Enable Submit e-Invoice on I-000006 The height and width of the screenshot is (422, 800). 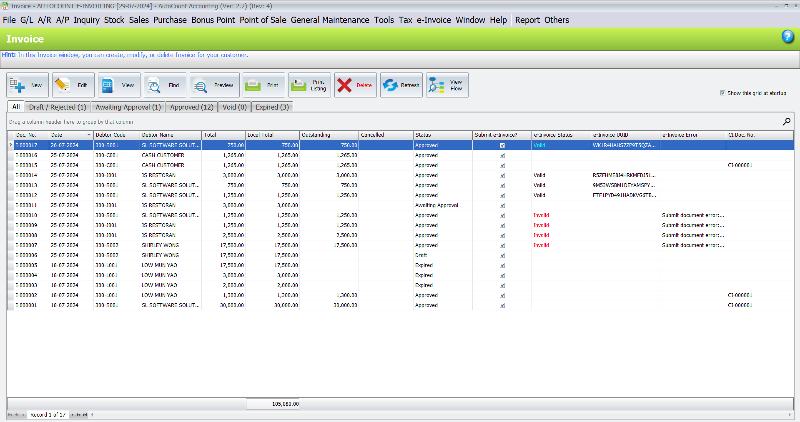502,255
